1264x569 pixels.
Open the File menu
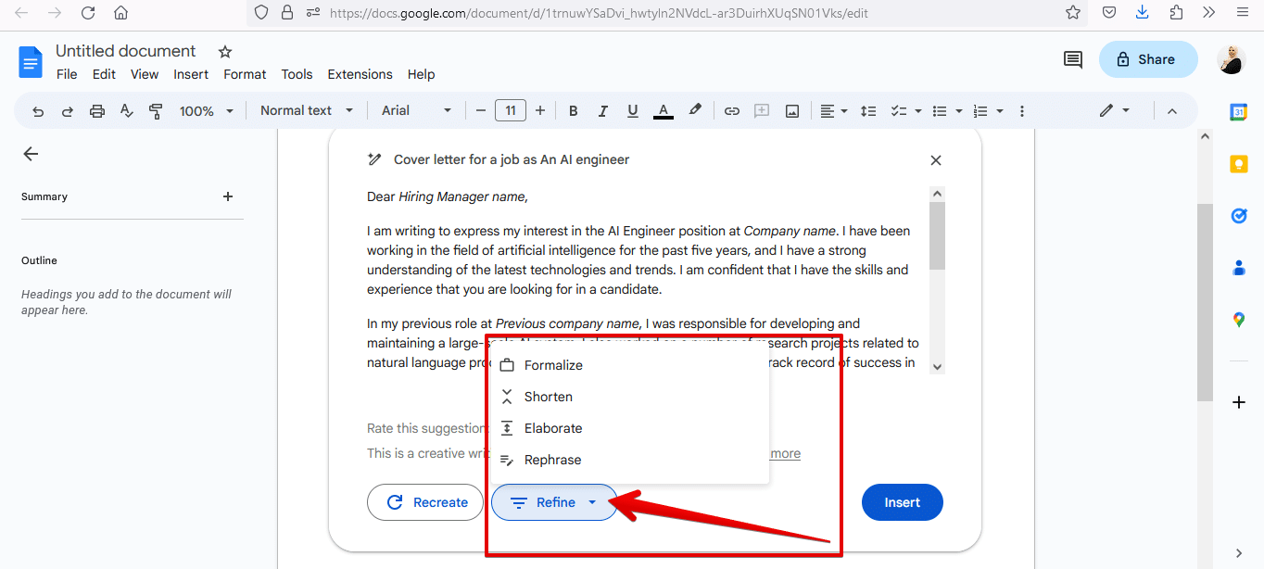click(x=67, y=74)
